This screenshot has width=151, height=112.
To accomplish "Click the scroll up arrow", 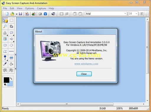I will (x=147, y=19).
